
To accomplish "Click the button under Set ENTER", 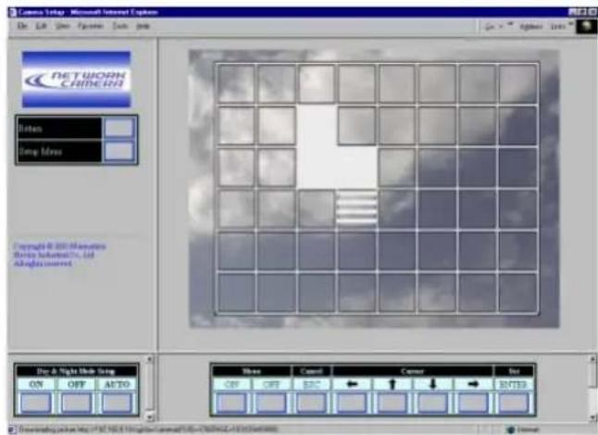I will pyautogui.click(x=514, y=404).
